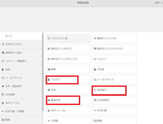Add a 選択型セレクトボックス field
163x124 pixels.
[114, 49]
